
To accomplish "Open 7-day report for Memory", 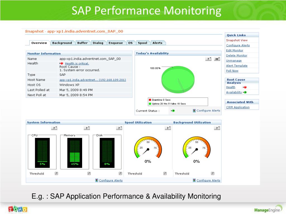I will pos(87,128).
